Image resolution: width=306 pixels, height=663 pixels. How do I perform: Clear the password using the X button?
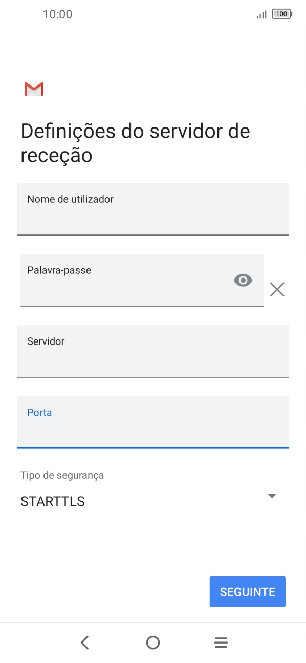tap(277, 289)
